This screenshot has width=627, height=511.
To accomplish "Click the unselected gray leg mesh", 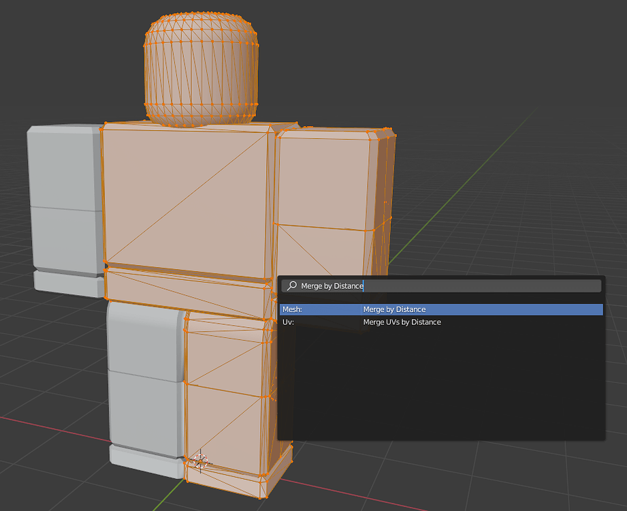I will 146,388.
